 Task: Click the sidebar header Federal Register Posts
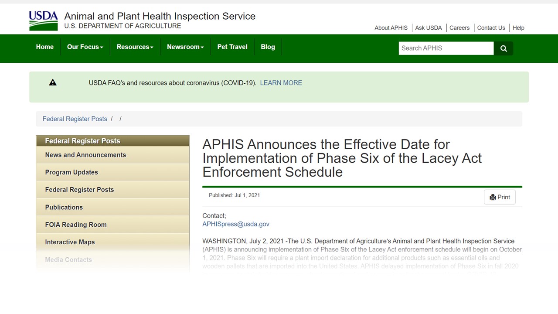112,141
